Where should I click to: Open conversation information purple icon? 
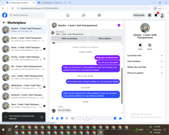click(119, 25)
